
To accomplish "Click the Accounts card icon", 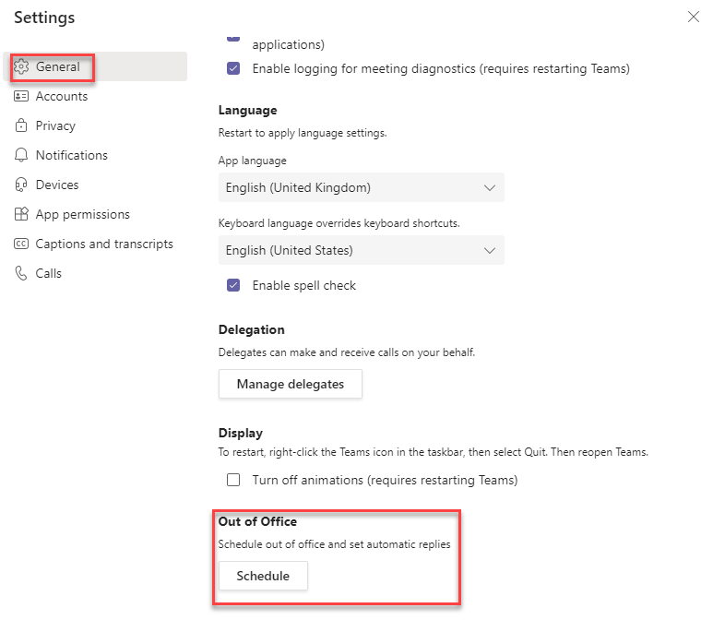I will [x=21, y=96].
